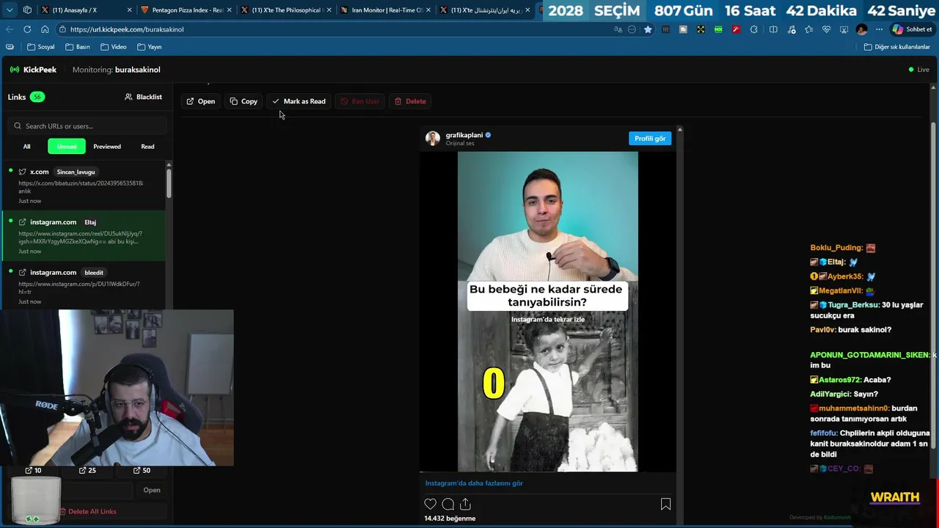Switch to Anasayfa / X tab
Screen dimensions: 939x528
click(87, 10)
